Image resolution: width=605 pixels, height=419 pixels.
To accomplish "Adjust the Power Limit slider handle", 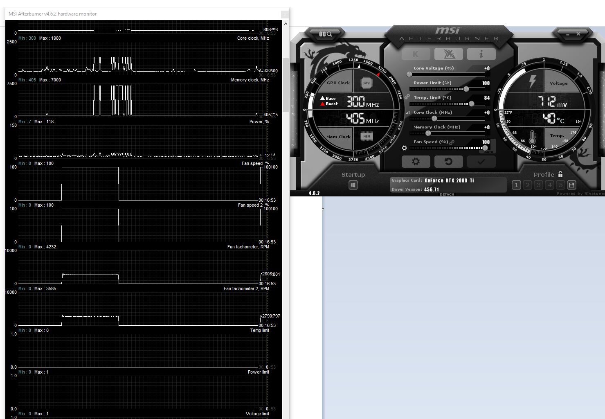I will 466,89.
